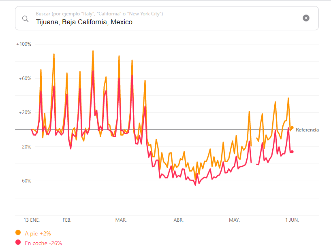Screen dimensions: 331x248
Task: Toggle the red En coche legend dot
Action: tap(18, 242)
